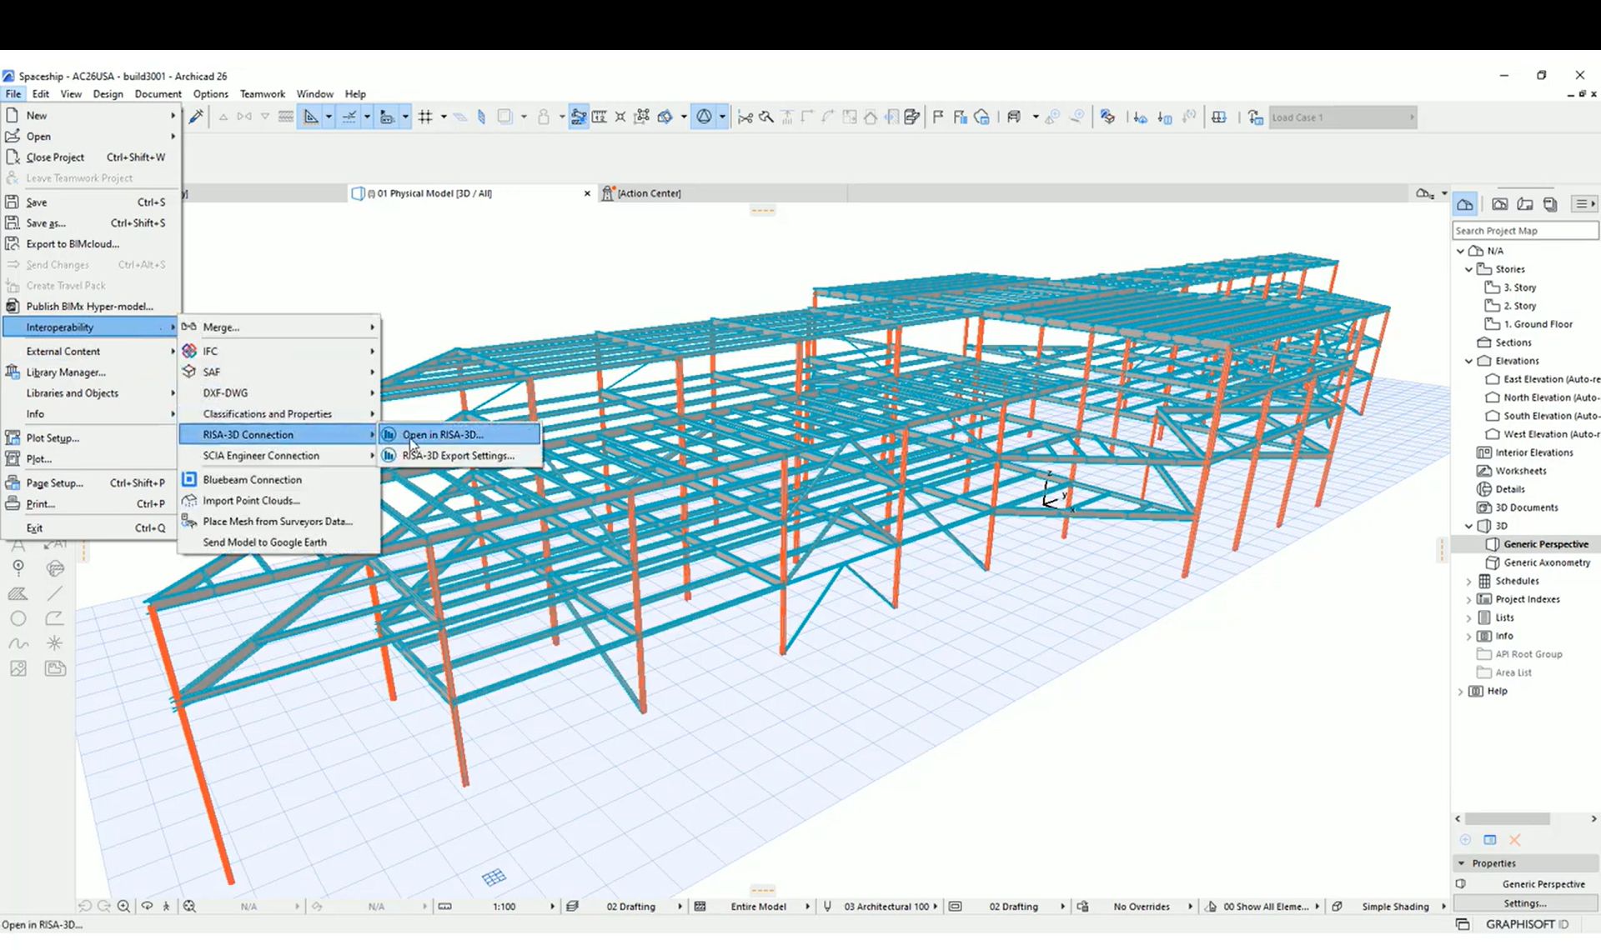This screenshot has width=1601, height=950.
Task: Click the red delete X icon in navigator
Action: pos(1515,840)
